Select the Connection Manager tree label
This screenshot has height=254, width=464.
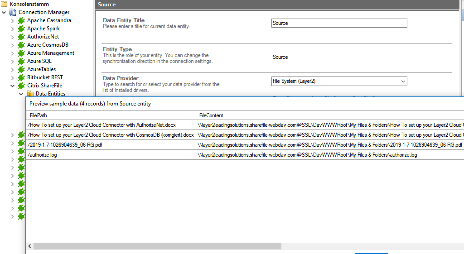point(44,12)
